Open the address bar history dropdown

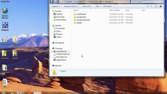pyautogui.click(x=125, y=2)
